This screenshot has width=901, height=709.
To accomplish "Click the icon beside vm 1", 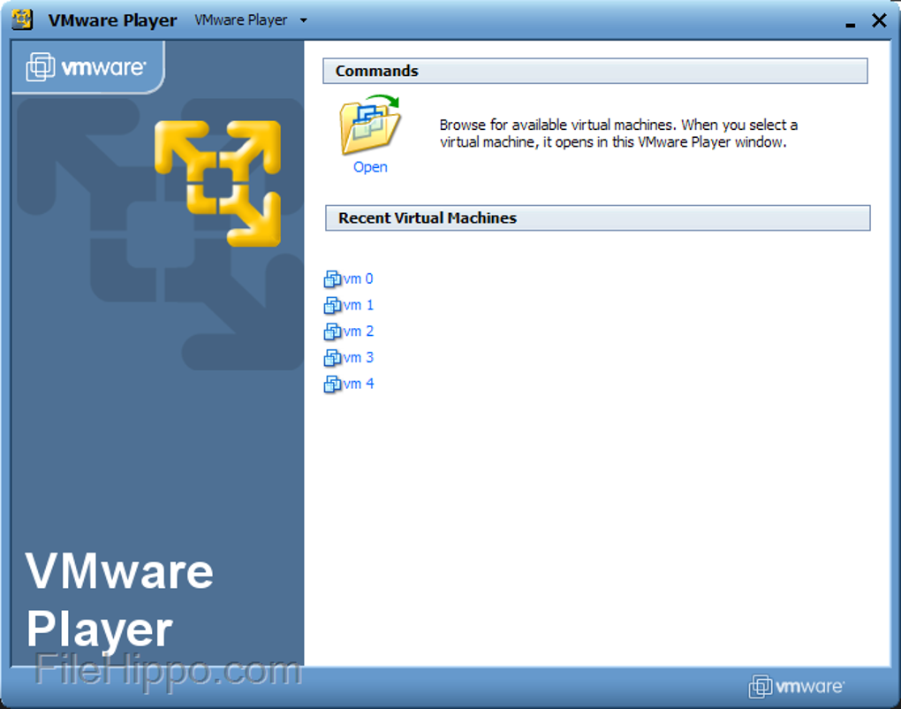I will point(333,306).
